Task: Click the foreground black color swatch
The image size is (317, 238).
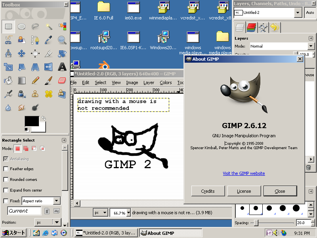Action: point(32,121)
